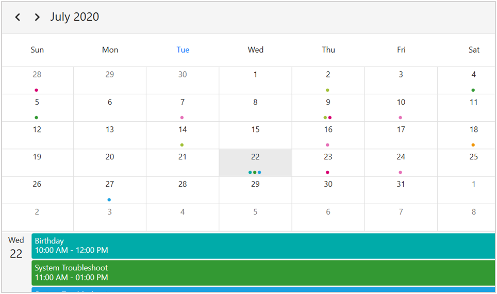This screenshot has height=294, width=497.
Task: Select July 9 date cell
Action: (328, 108)
